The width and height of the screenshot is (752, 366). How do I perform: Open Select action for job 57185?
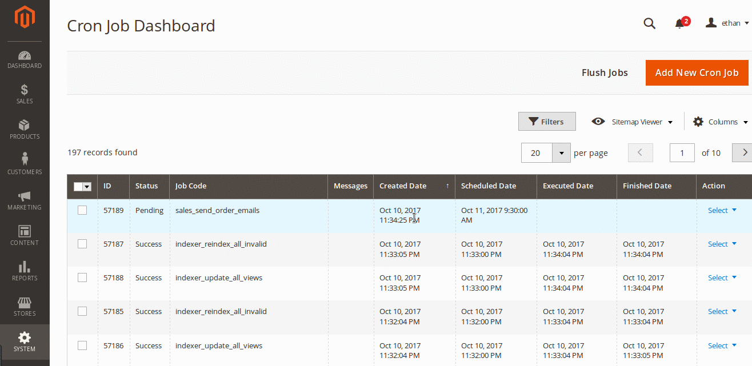722,311
